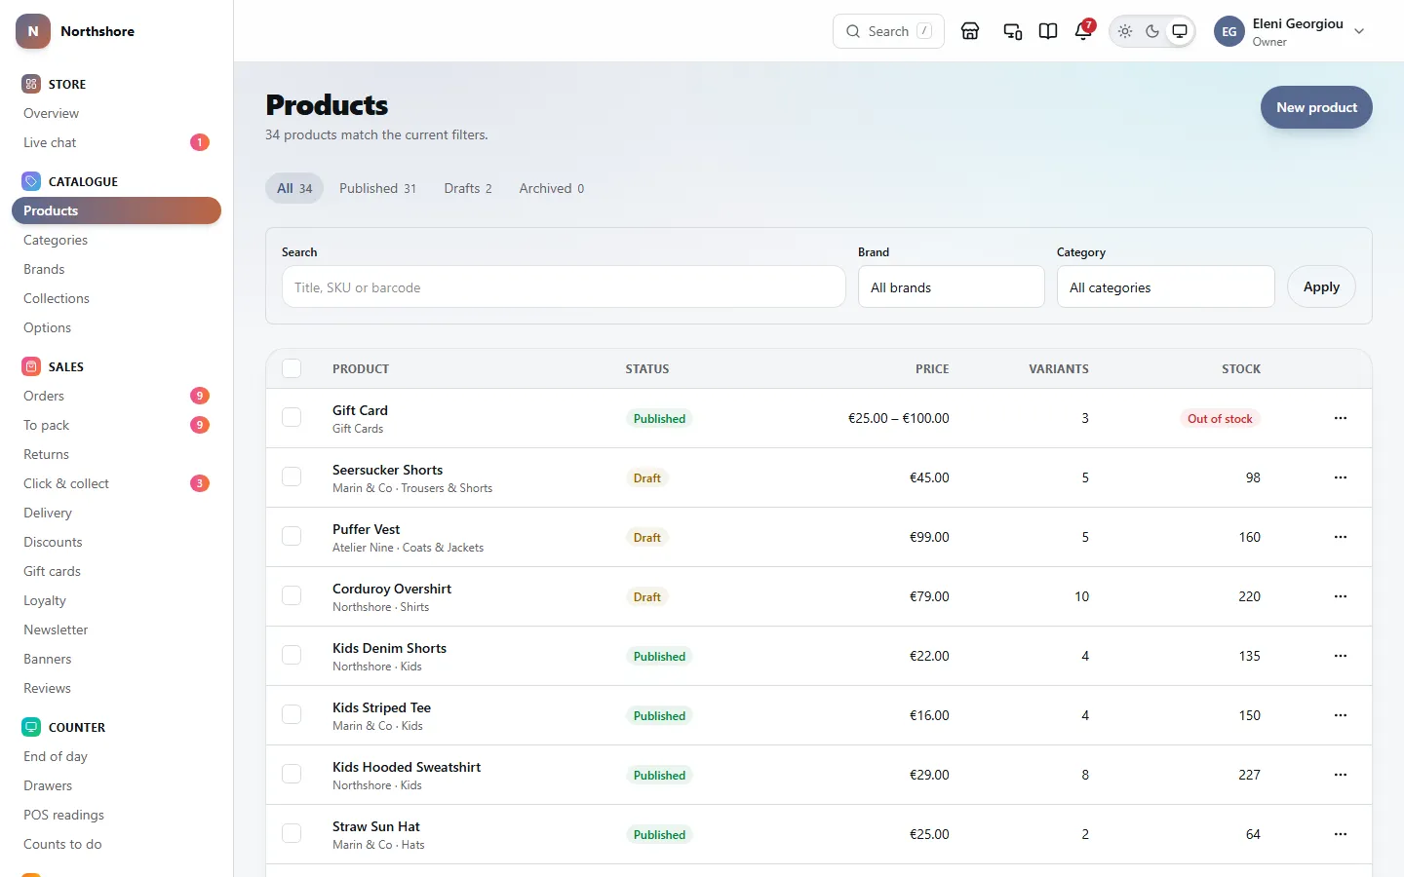Click the Title, SKU or barcode search field
Screen dimensions: 1404x877
click(x=564, y=287)
